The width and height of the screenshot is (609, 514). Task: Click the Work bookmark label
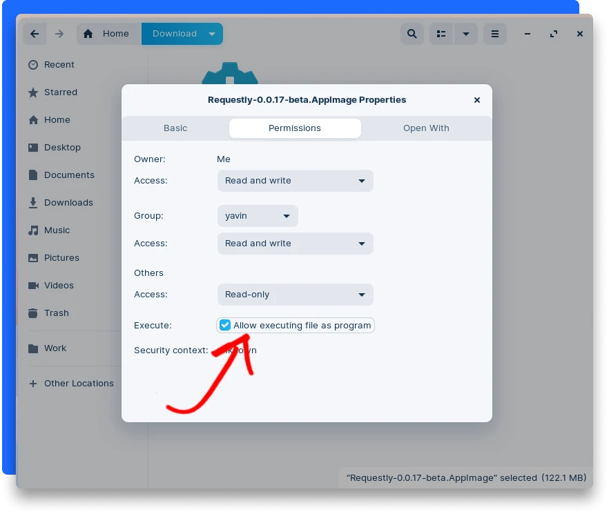point(55,348)
